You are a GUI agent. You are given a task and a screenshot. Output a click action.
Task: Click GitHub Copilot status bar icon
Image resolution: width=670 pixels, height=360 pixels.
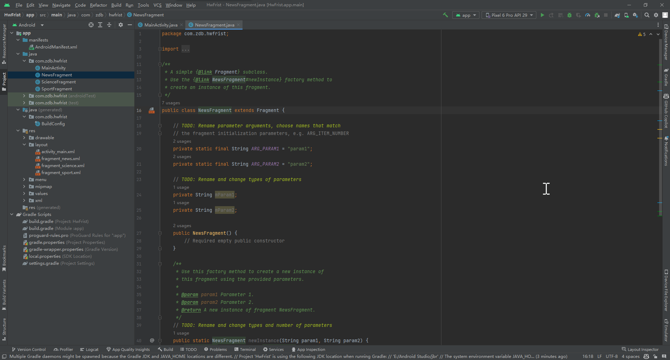click(646, 356)
